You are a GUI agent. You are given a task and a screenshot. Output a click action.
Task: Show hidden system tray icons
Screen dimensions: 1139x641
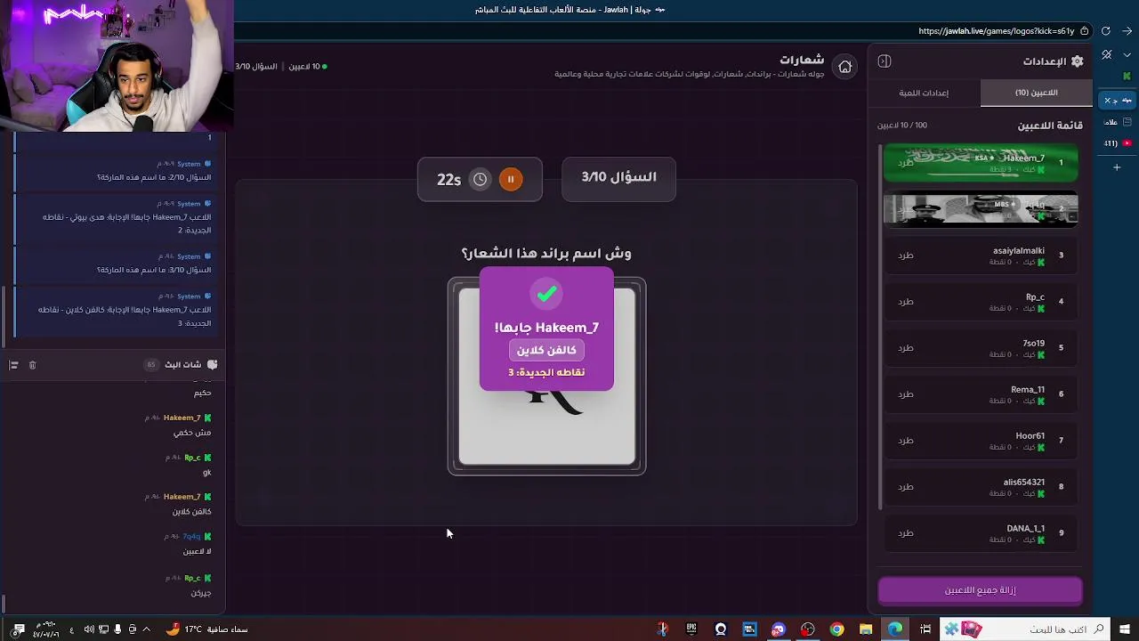tap(146, 629)
